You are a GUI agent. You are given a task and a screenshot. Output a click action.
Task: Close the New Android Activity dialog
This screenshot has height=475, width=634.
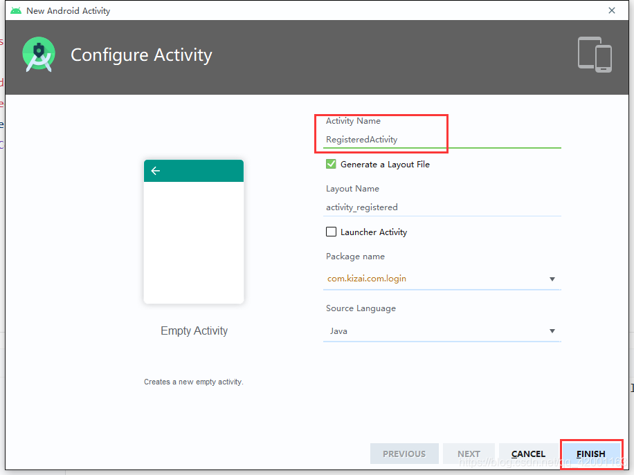(x=612, y=10)
